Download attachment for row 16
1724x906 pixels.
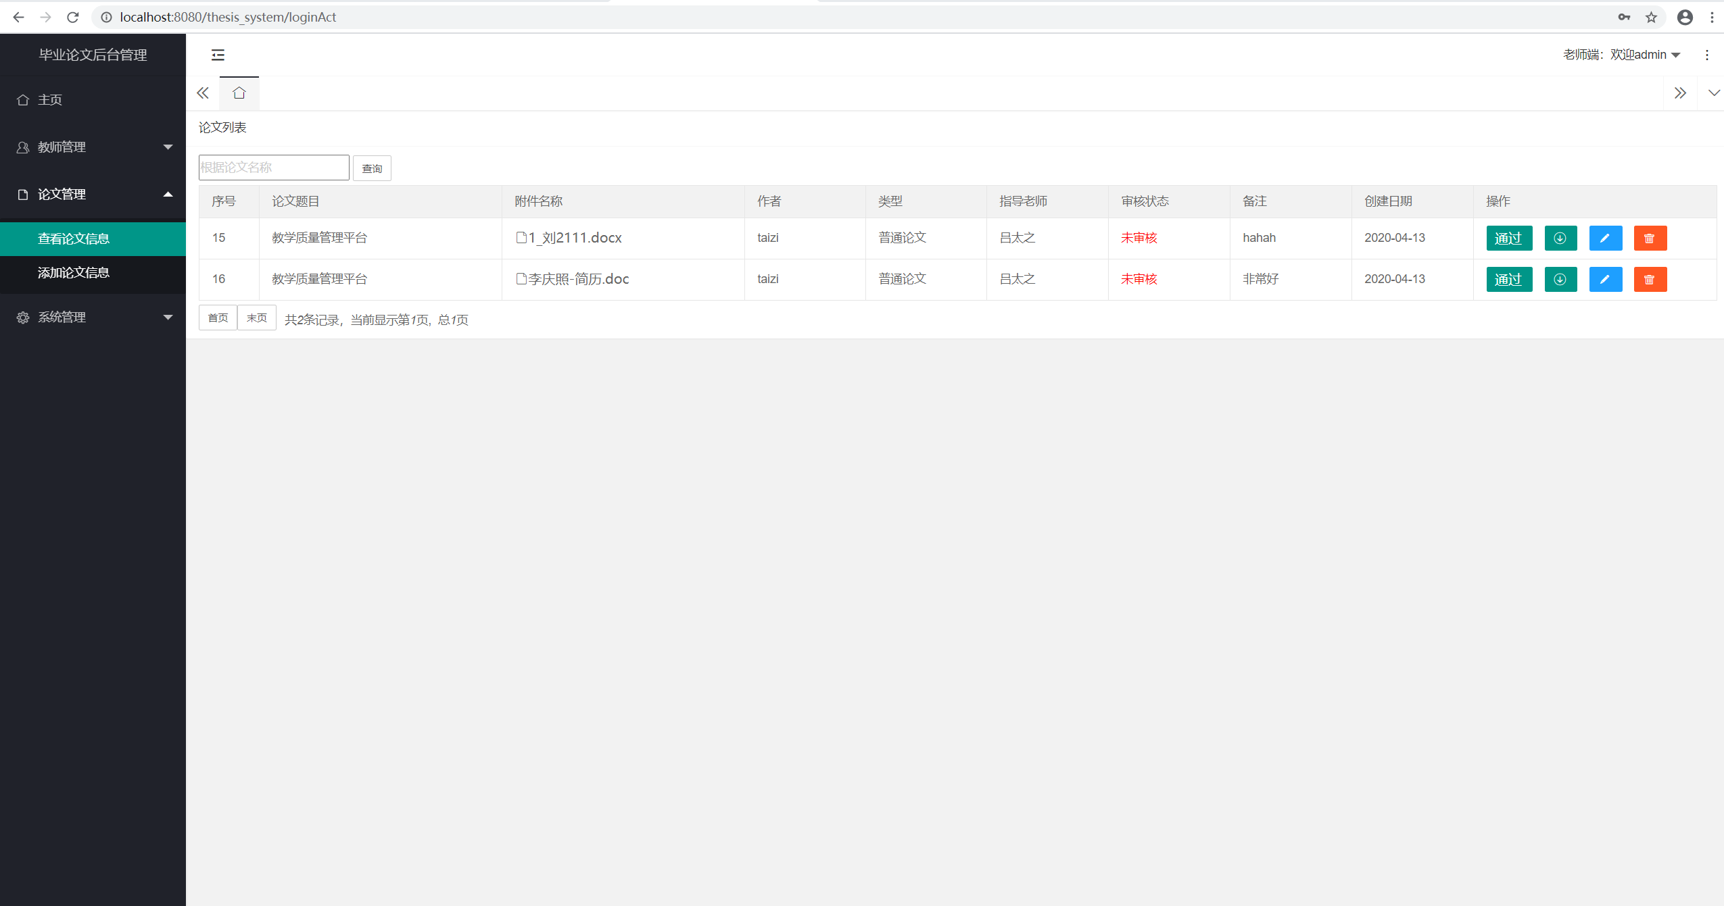1560,280
